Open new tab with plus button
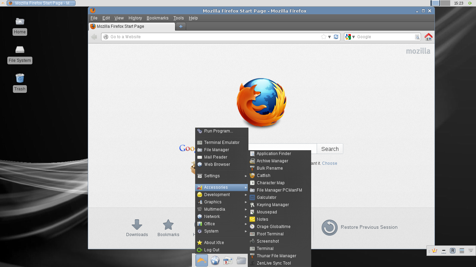The height and width of the screenshot is (267, 476). 181,26
